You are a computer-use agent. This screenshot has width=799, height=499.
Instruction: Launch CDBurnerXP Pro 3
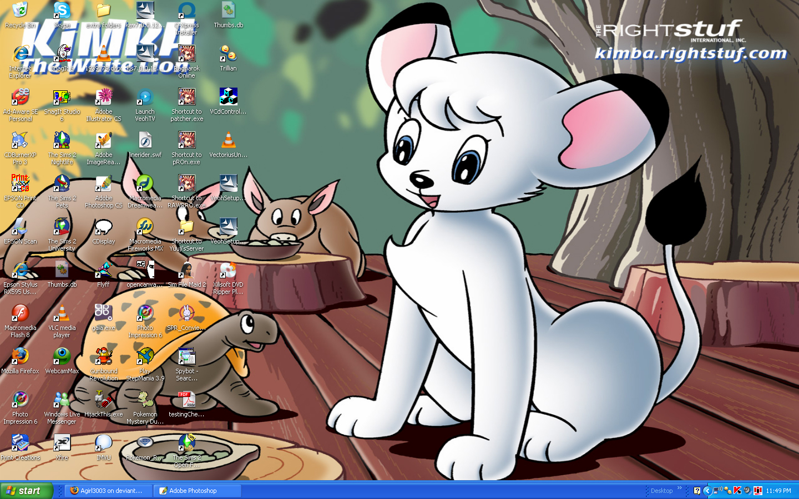20,148
